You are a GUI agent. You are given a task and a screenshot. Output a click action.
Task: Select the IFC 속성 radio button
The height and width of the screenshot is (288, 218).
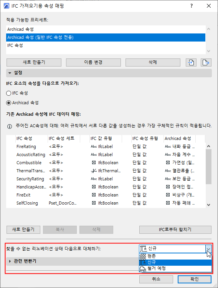[8, 93]
